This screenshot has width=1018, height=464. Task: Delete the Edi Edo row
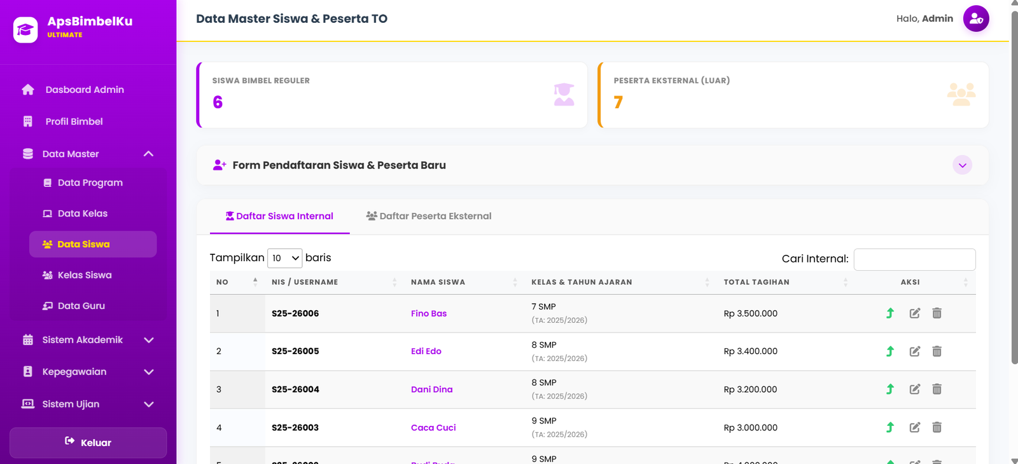tap(937, 351)
